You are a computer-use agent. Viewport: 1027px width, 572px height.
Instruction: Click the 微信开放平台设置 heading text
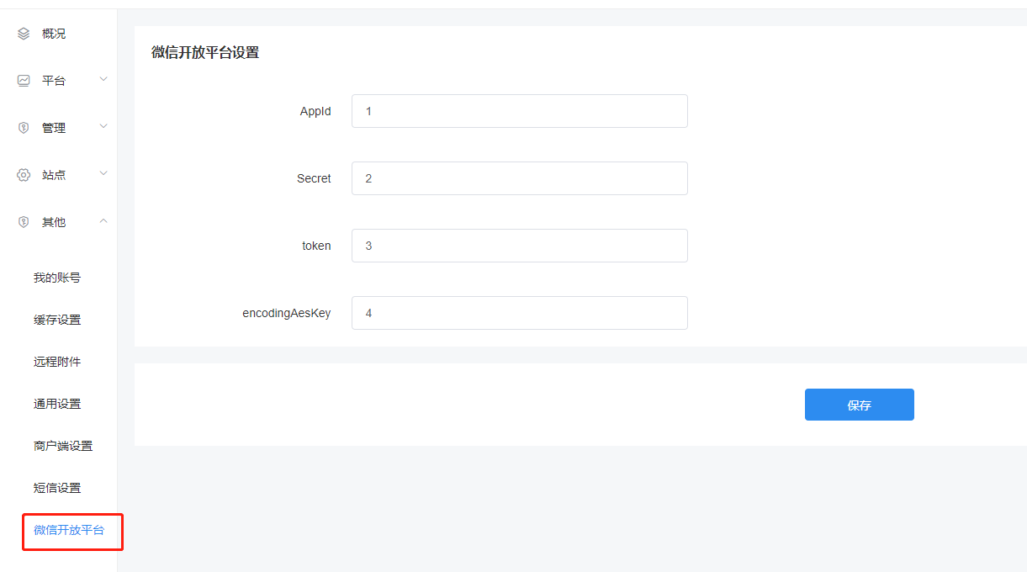coord(205,52)
